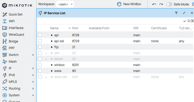Redo the last action
This screenshot has height=102, width=194.
coord(161,4)
